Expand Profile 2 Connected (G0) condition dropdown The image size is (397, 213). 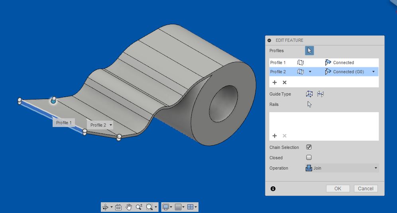click(x=373, y=72)
